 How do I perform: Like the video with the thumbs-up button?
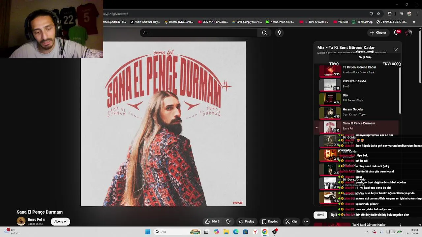pyautogui.click(x=212, y=222)
